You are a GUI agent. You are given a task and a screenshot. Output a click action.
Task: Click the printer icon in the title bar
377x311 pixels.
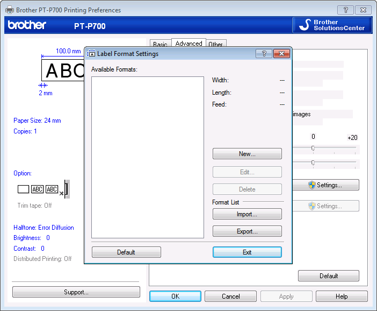10,10
